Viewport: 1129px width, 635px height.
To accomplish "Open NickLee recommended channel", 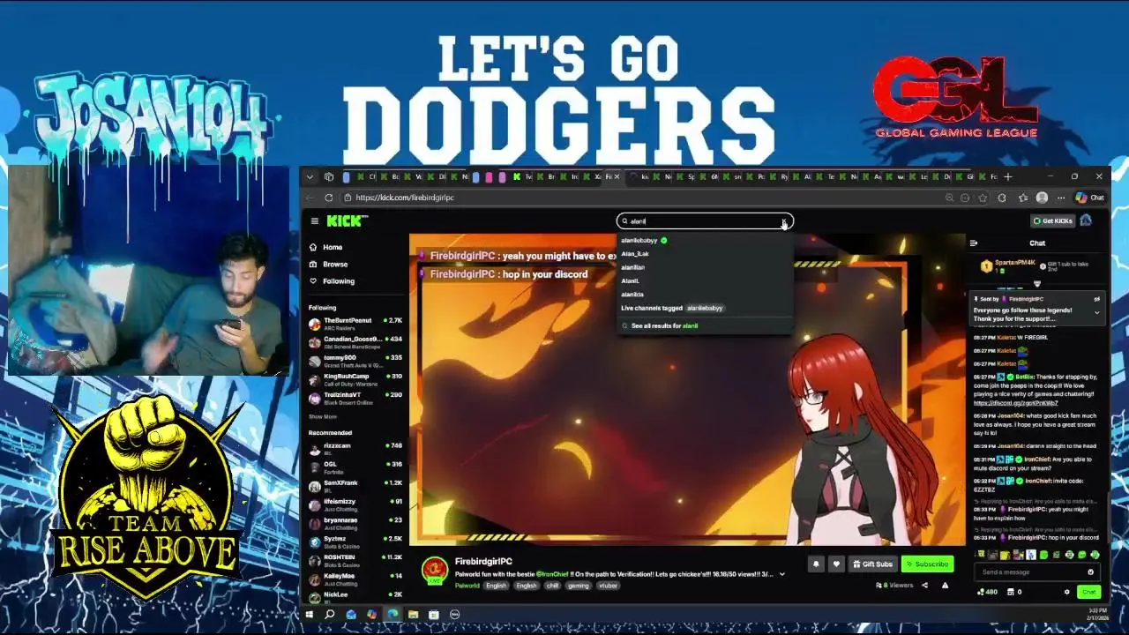I will 355,597.
